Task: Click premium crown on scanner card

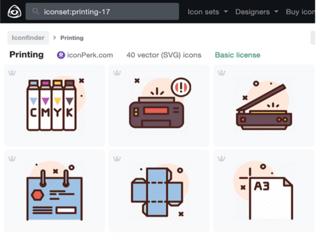Action: [x=222, y=73]
